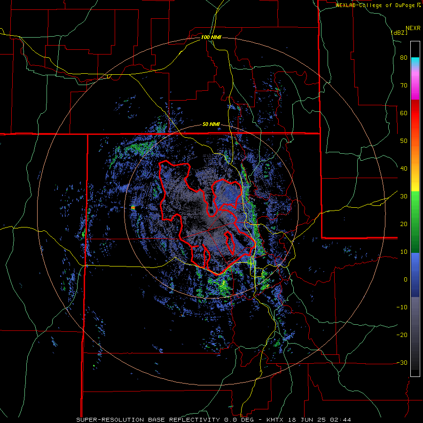Screen dimensions: 423x423
Task: Click the 70 value on the dBZ scale
Action: click(x=404, y=85)
